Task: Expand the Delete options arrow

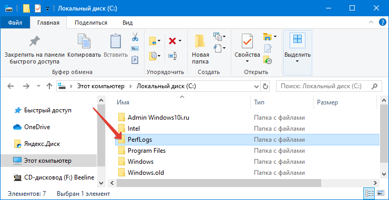Action: coord(180,40)
